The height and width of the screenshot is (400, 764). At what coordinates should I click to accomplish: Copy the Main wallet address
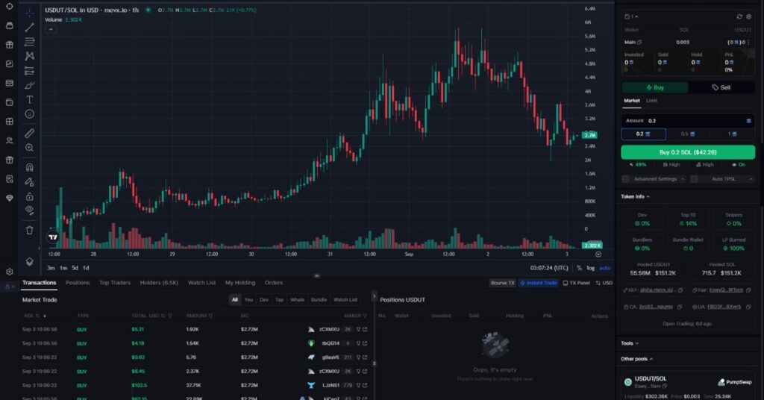coord(639,43)
